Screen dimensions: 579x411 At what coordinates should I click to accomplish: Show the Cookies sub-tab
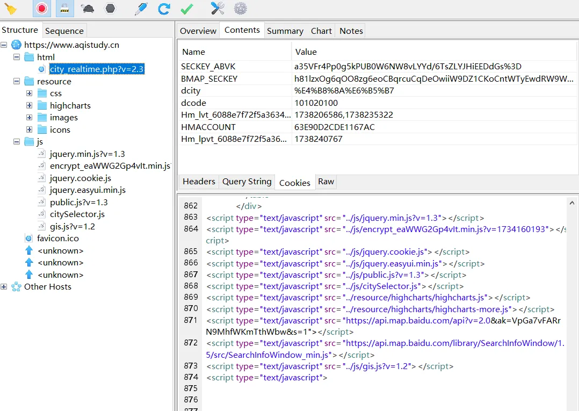point(295,183)
